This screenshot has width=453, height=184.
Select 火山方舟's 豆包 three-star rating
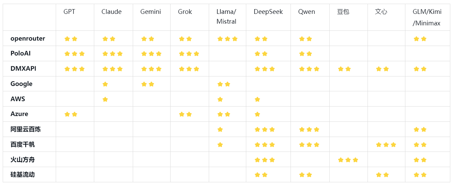tap(348, 160)
